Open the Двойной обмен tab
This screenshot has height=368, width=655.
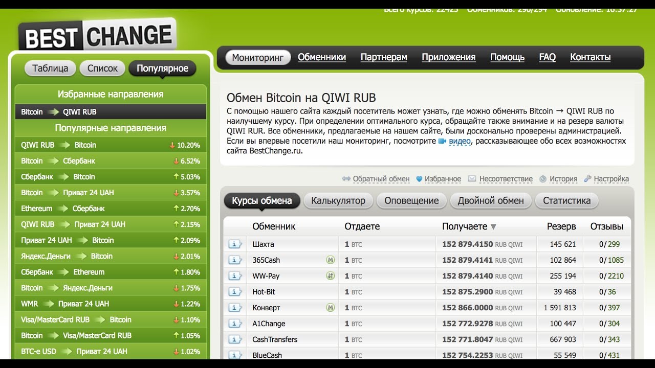tap(491, 200)
